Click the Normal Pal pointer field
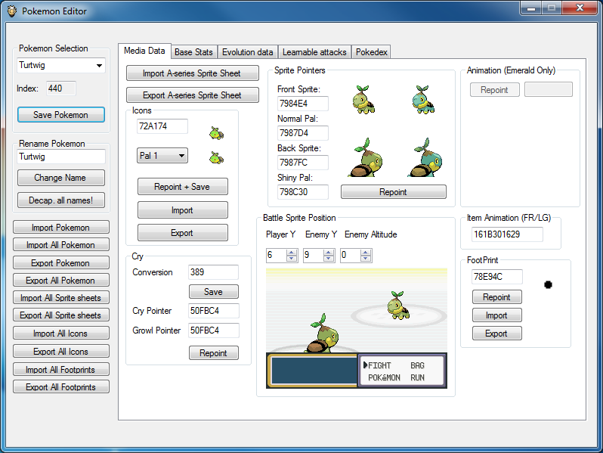Viewport: 603px width, 453px height. (x=303, y=133)
